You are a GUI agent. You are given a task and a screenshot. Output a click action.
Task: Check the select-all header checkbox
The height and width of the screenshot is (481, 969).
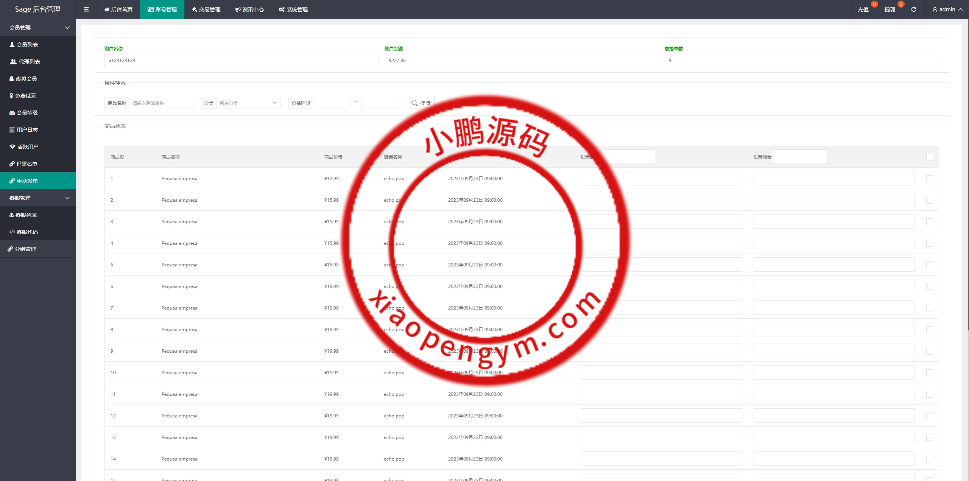tap(929, 157)
